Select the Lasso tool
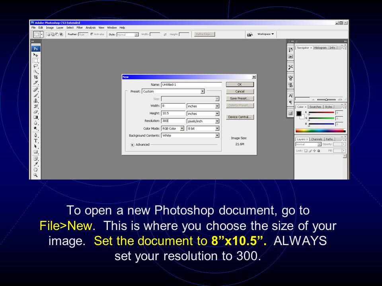 35,66
